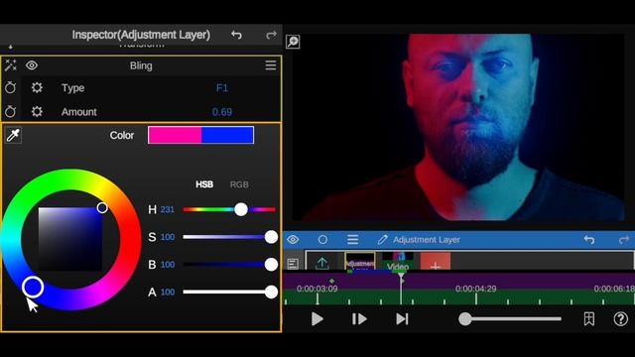Open the bookmark icon
The height and width of the screenshot is (357, 635).
[x=589, y=319]
